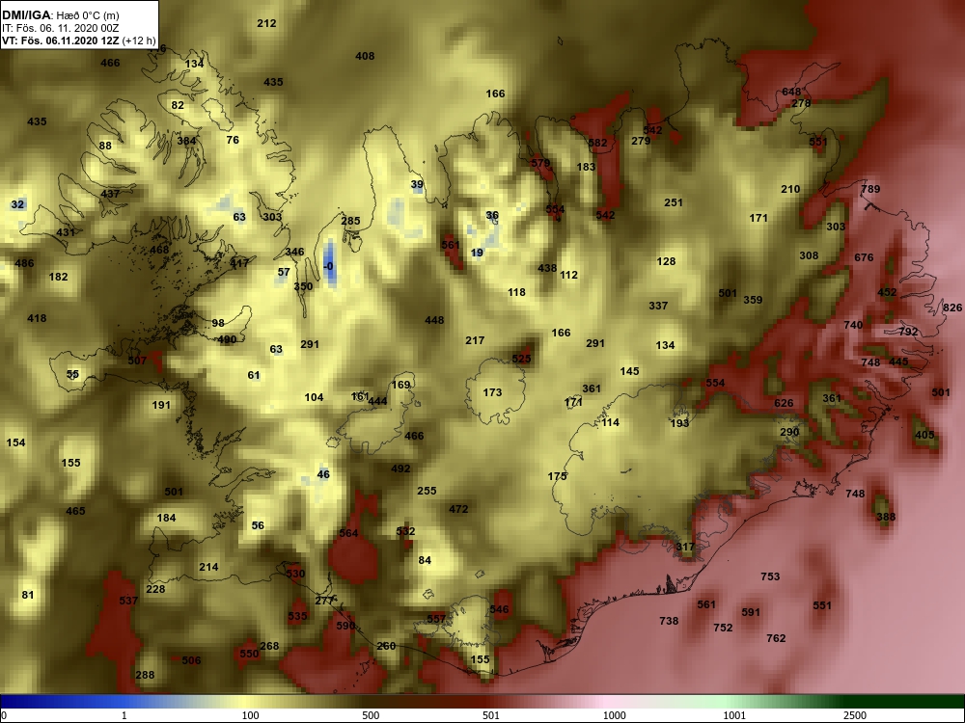Select the map value 648
The image size is (965, 723).
[791, 93]
